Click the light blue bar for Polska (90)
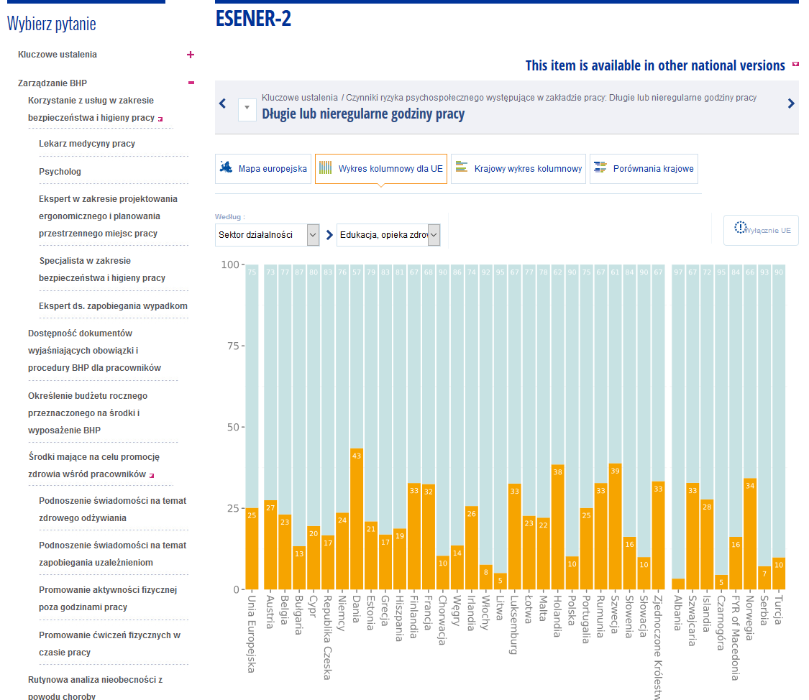 pos(572,410)
